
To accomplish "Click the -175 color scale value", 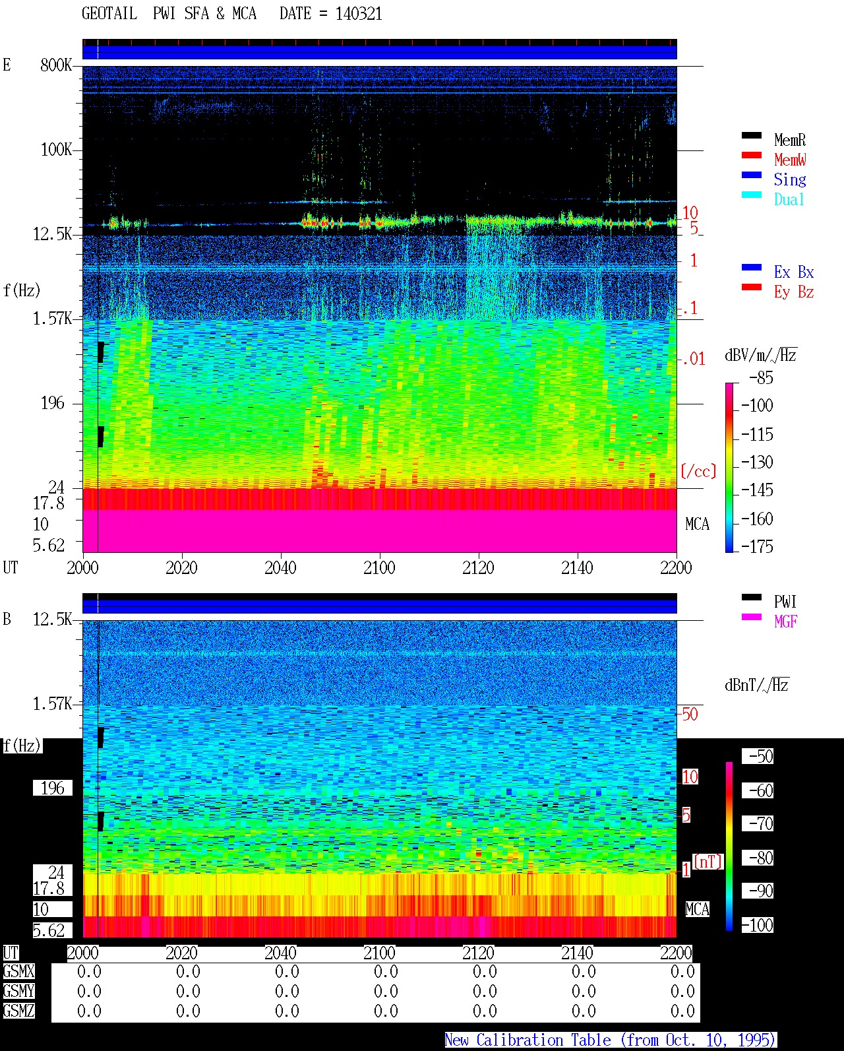I will coord(757,546).
